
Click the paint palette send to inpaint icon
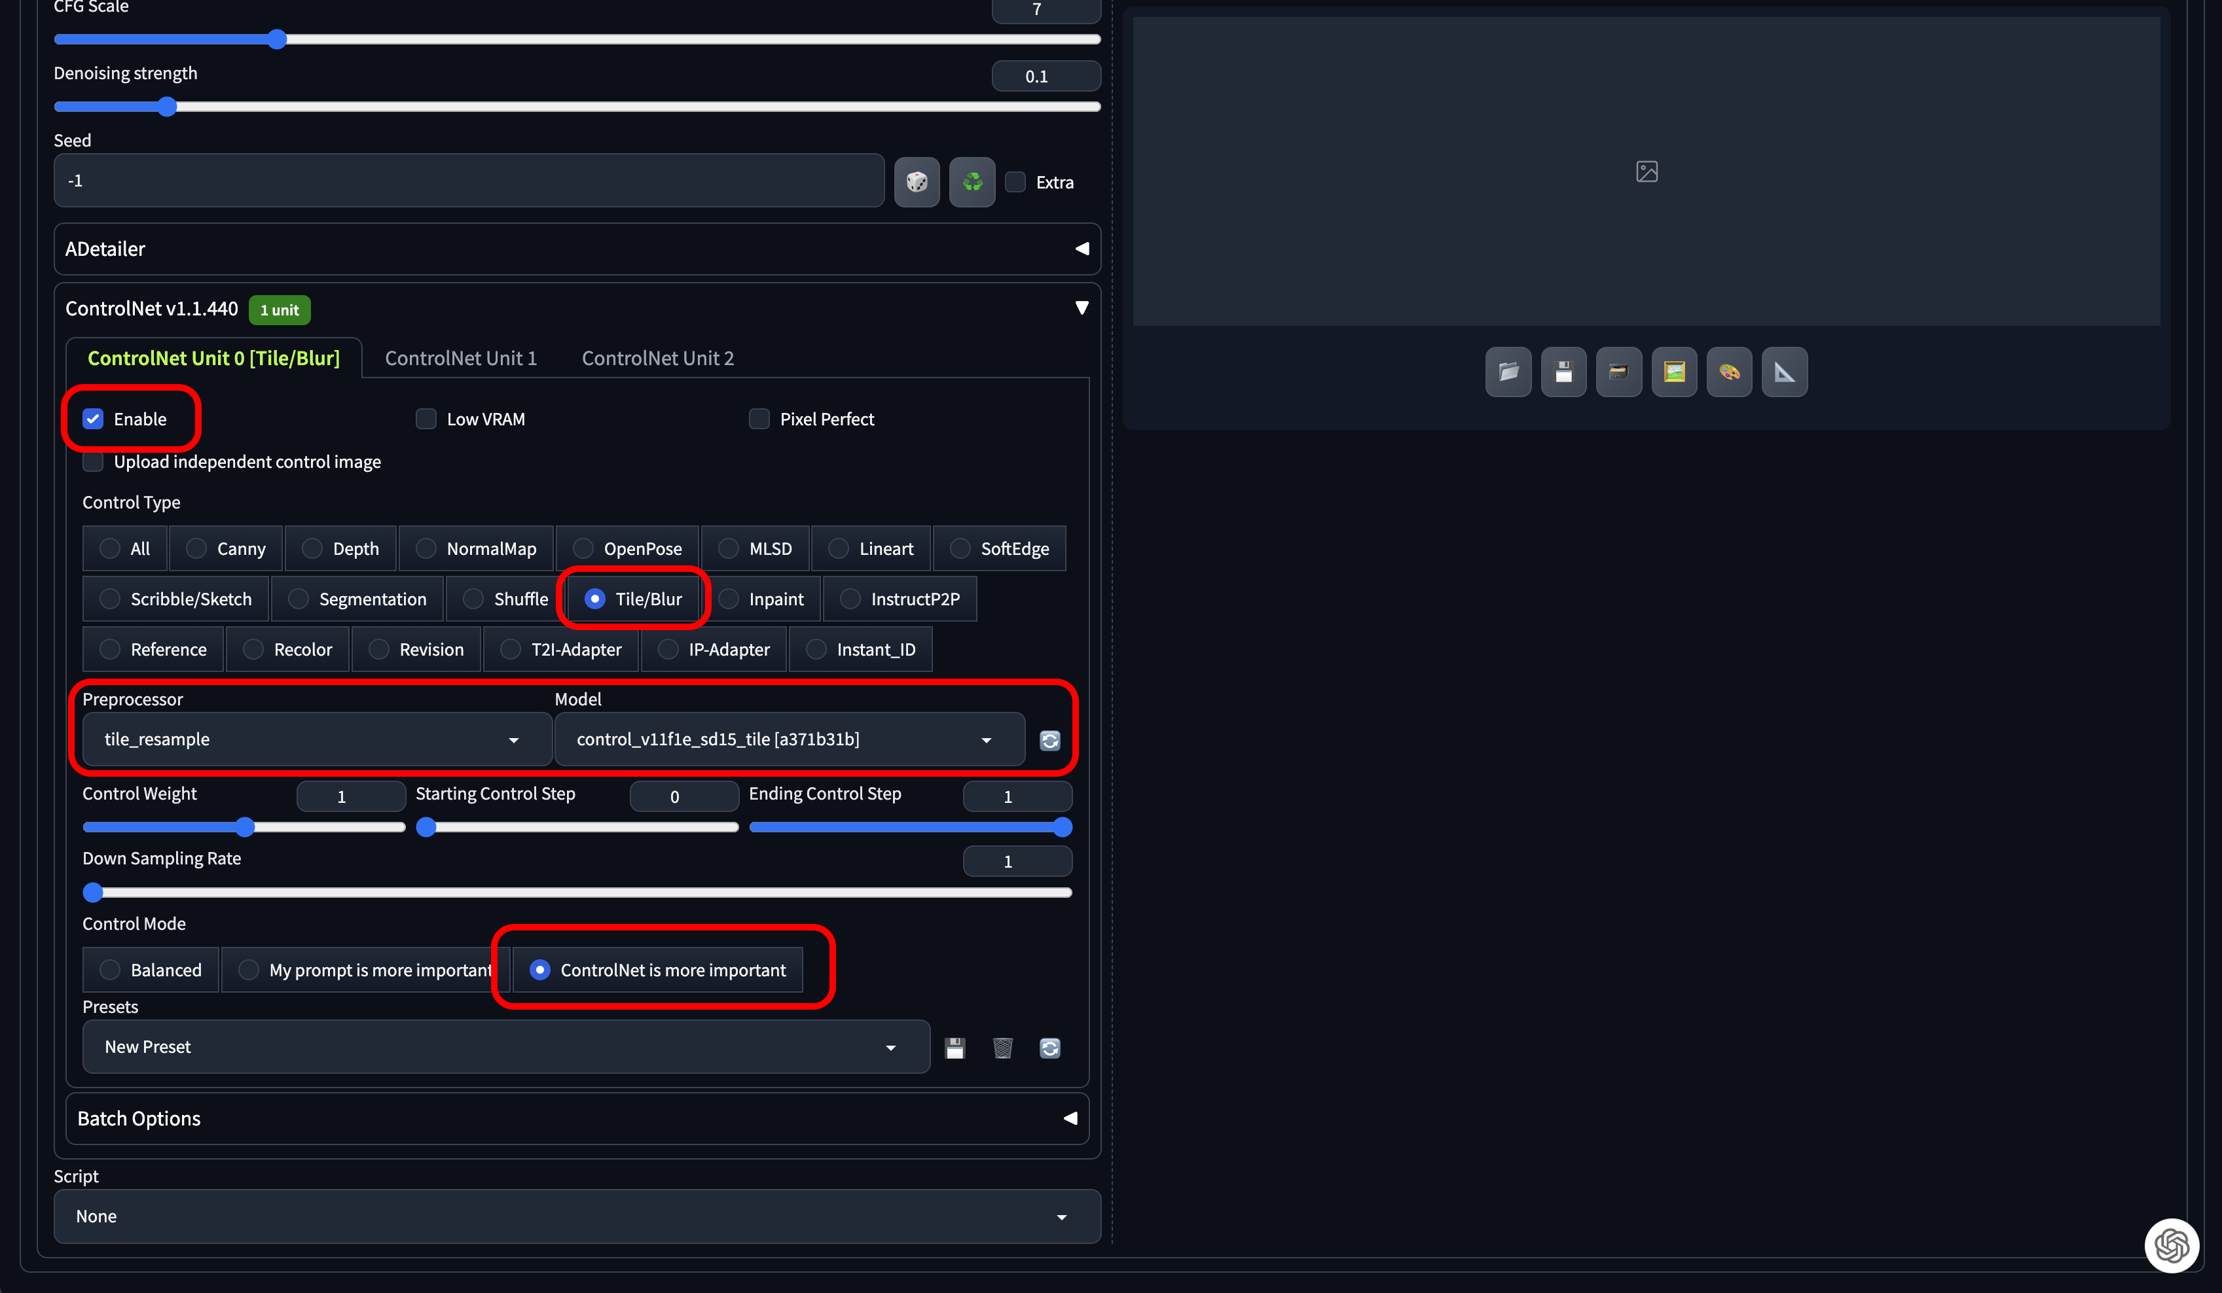(x=1728, y=372)
